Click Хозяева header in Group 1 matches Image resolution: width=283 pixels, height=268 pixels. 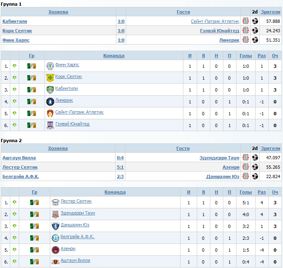[x=58, y=12]
